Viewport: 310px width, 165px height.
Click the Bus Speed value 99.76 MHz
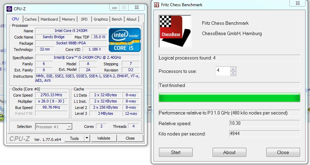coord(51,107)
